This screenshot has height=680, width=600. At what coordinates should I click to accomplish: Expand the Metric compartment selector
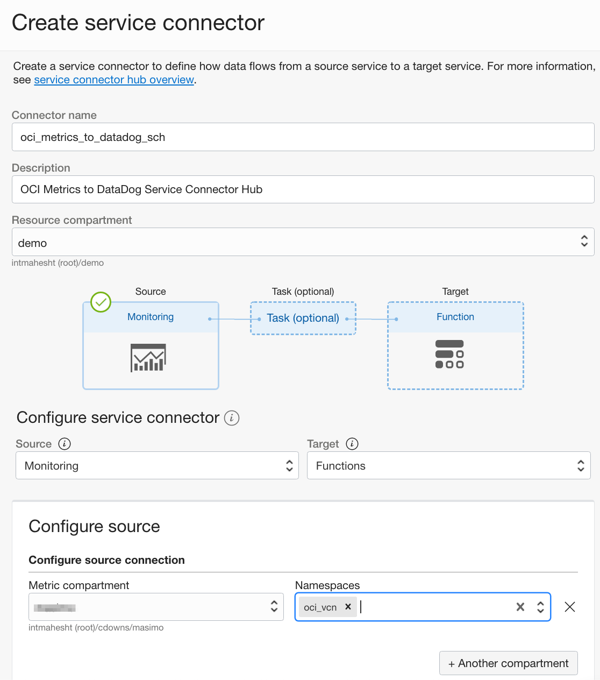[274, 606]
